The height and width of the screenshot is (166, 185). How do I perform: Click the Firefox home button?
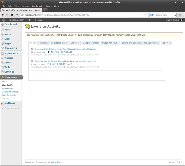pos(12,15)
